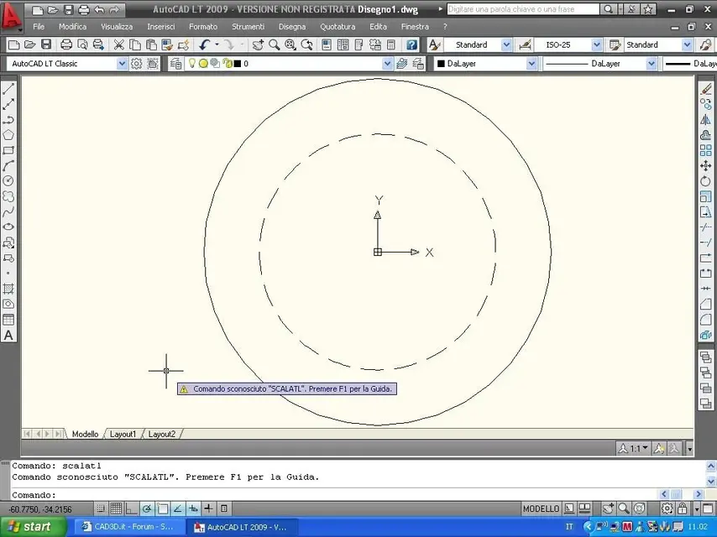Switch to the Layout1 tab
The height and width of the screenshot is (537, 717).
click(x=123, y=434)
